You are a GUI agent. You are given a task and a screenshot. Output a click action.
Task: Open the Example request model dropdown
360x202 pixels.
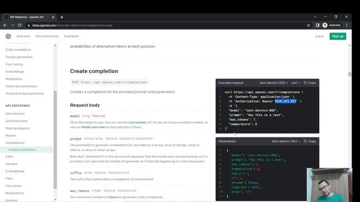(274, 82)
